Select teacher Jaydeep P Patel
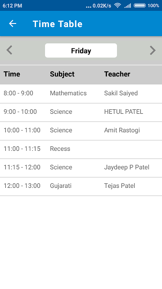This screenshot has height=289, width=162. click(127, 168)
